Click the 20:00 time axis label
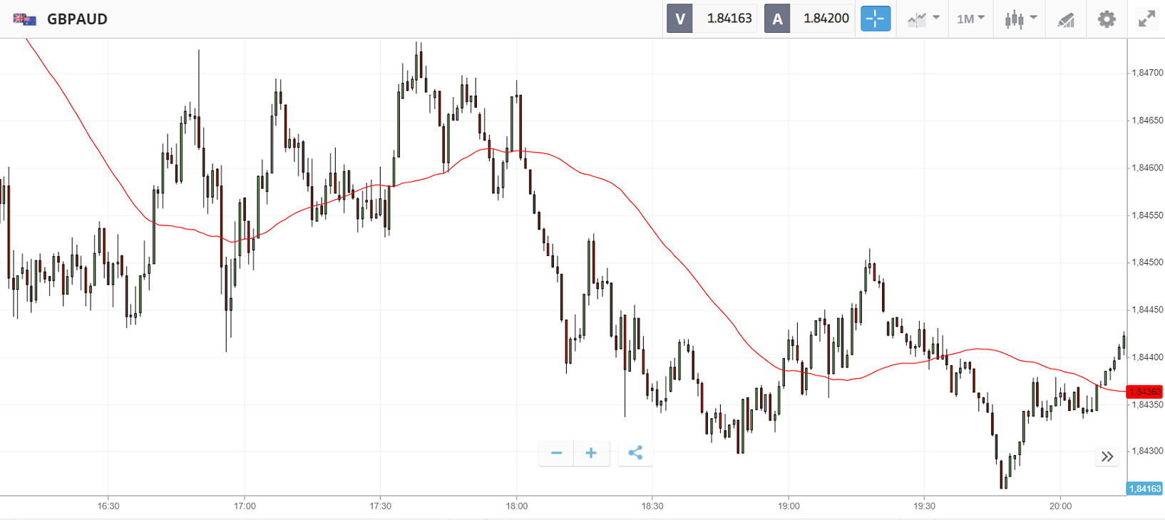The image size is (1165, 520). (1061, 506)
